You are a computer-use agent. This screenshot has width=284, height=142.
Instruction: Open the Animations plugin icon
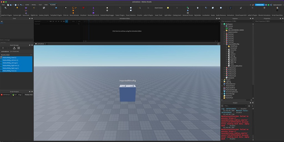pos(230,8)
